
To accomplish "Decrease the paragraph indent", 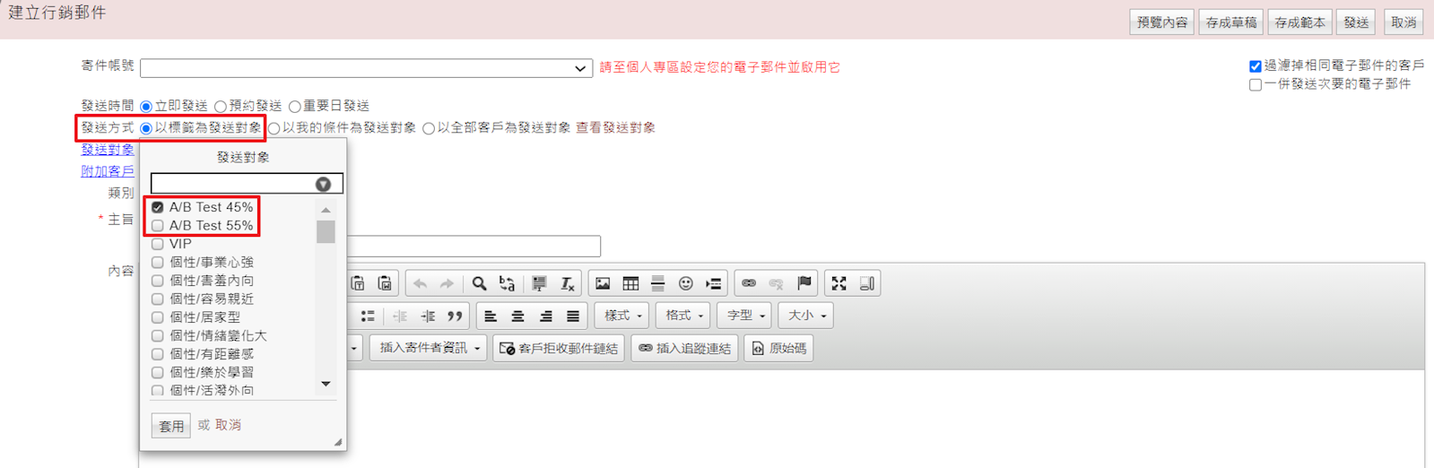I will pos(400,316).
